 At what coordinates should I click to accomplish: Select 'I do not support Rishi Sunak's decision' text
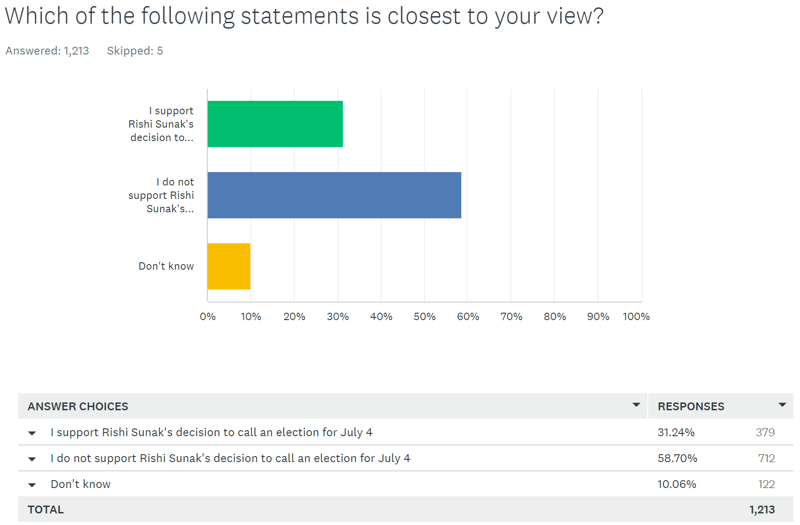point(230,458)
